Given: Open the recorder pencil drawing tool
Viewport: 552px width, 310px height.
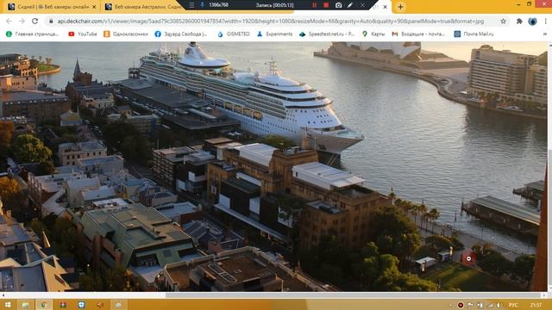Looking at the screenshot, I should 350,5.
